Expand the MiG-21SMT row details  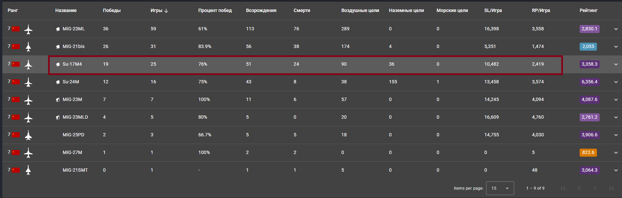(x=616, y=170)
